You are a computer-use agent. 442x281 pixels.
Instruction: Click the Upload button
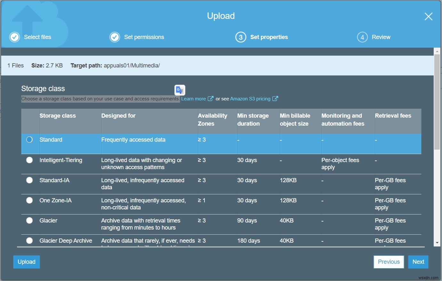26,261
